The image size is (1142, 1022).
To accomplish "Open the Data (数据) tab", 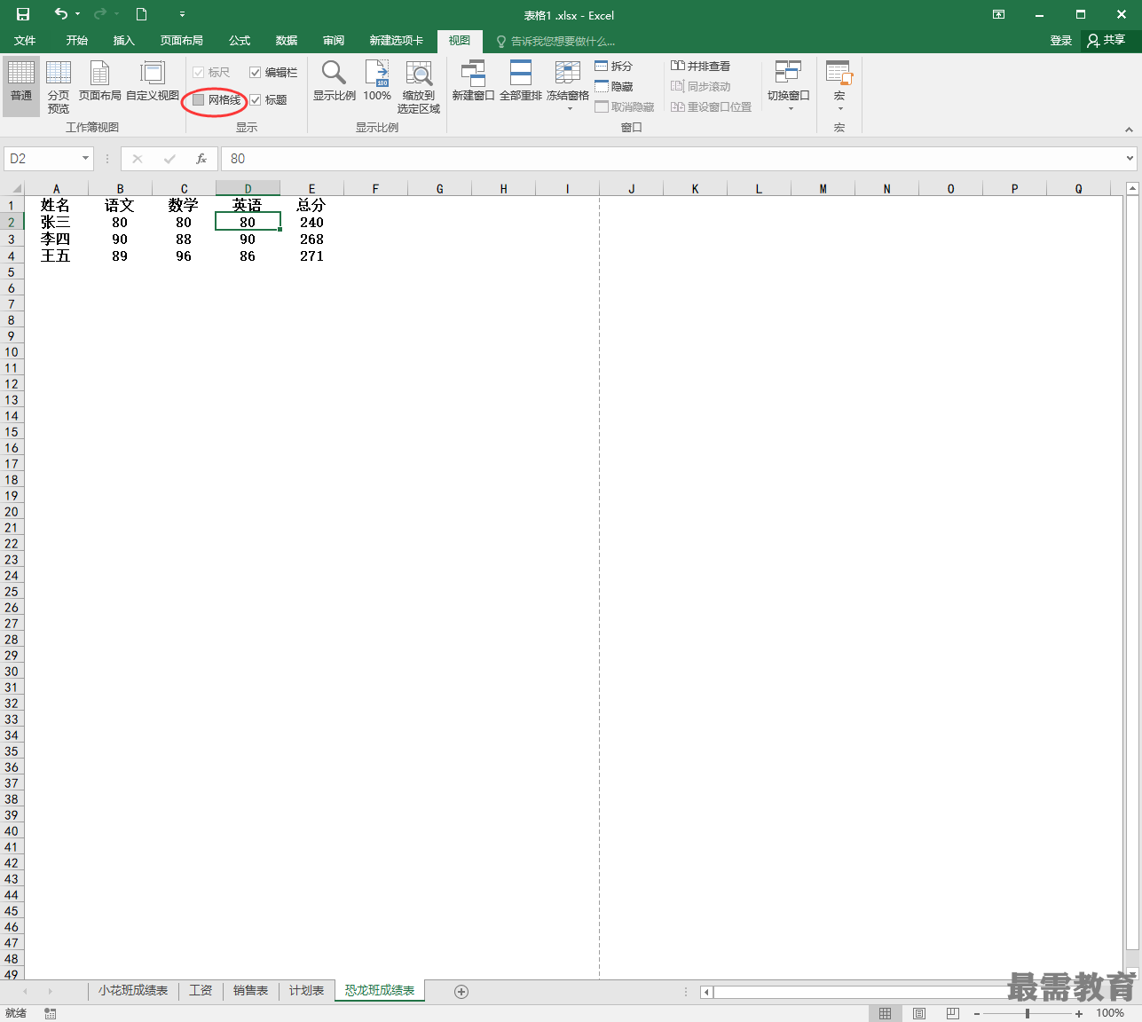I will point(287,41).
